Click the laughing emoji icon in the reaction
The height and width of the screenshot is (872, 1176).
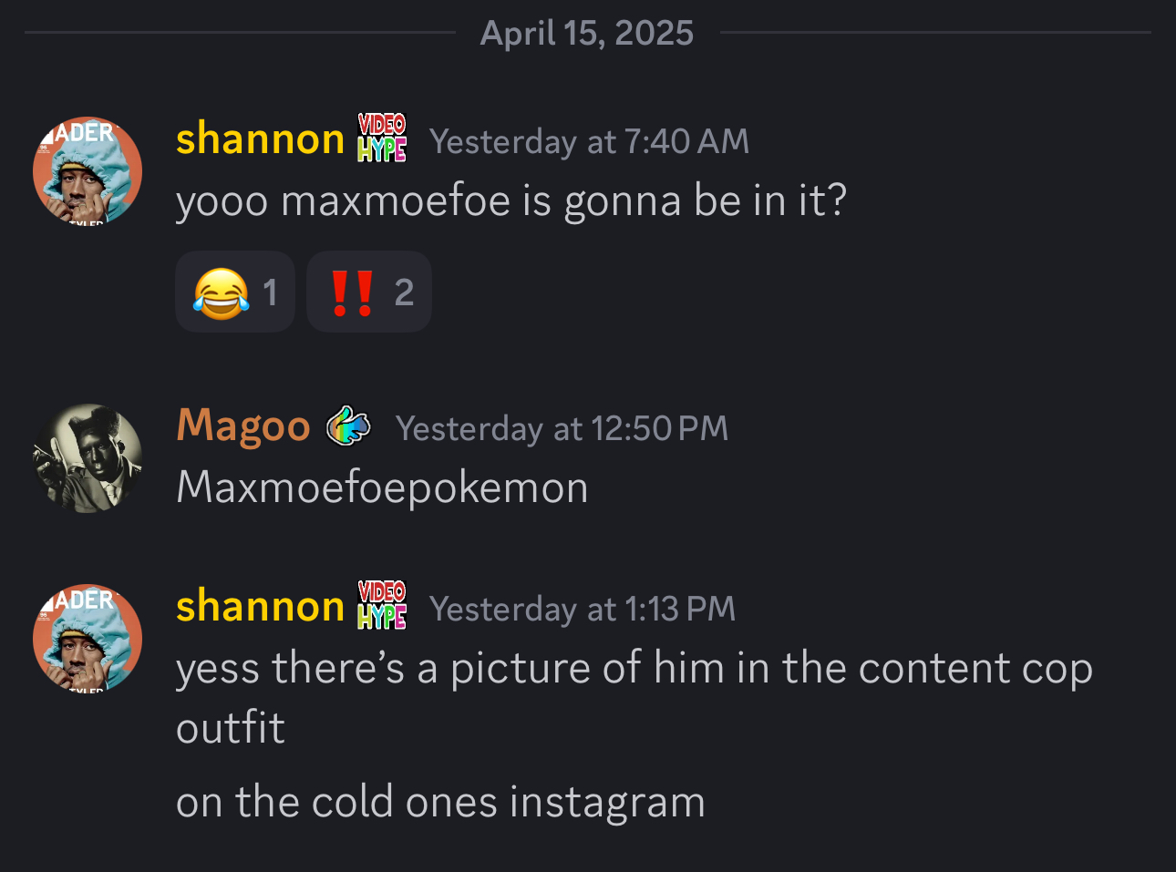pos(221,292)
